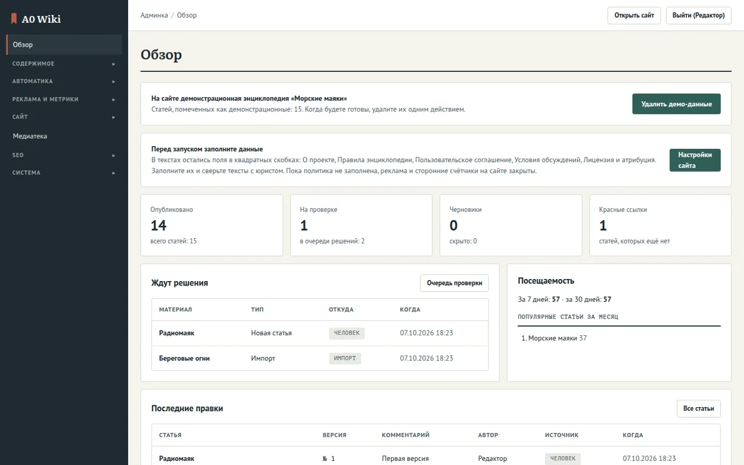This screenshot has height=465, width=744.
Task: Click the На проверке stat card value
Action: 304,226
